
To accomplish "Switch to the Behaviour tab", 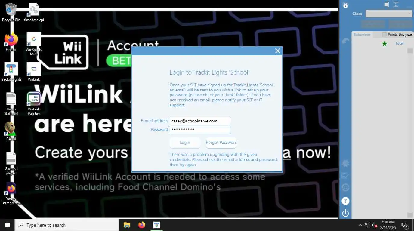I will click(x=362, y=35).
